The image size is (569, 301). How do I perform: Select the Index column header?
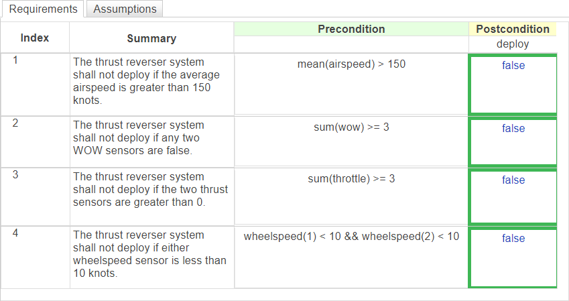35,38
